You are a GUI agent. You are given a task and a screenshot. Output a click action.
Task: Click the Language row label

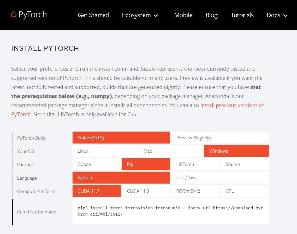point(27,178)
